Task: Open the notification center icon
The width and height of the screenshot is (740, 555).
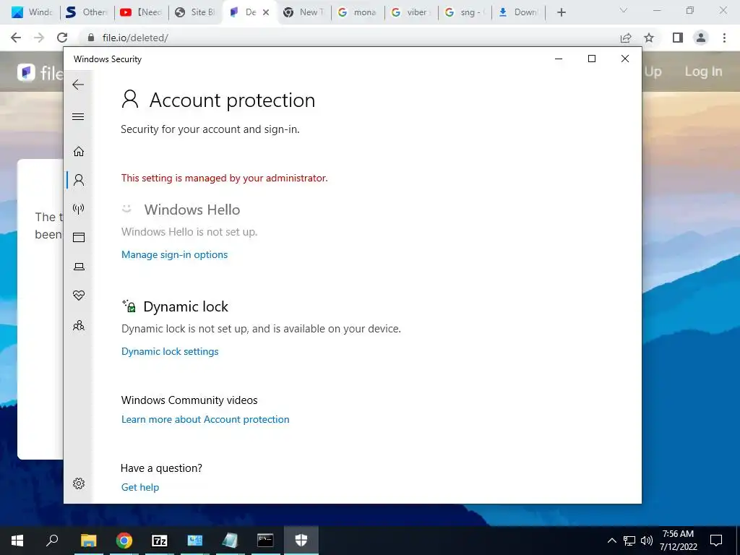Action: click(716, 541)
